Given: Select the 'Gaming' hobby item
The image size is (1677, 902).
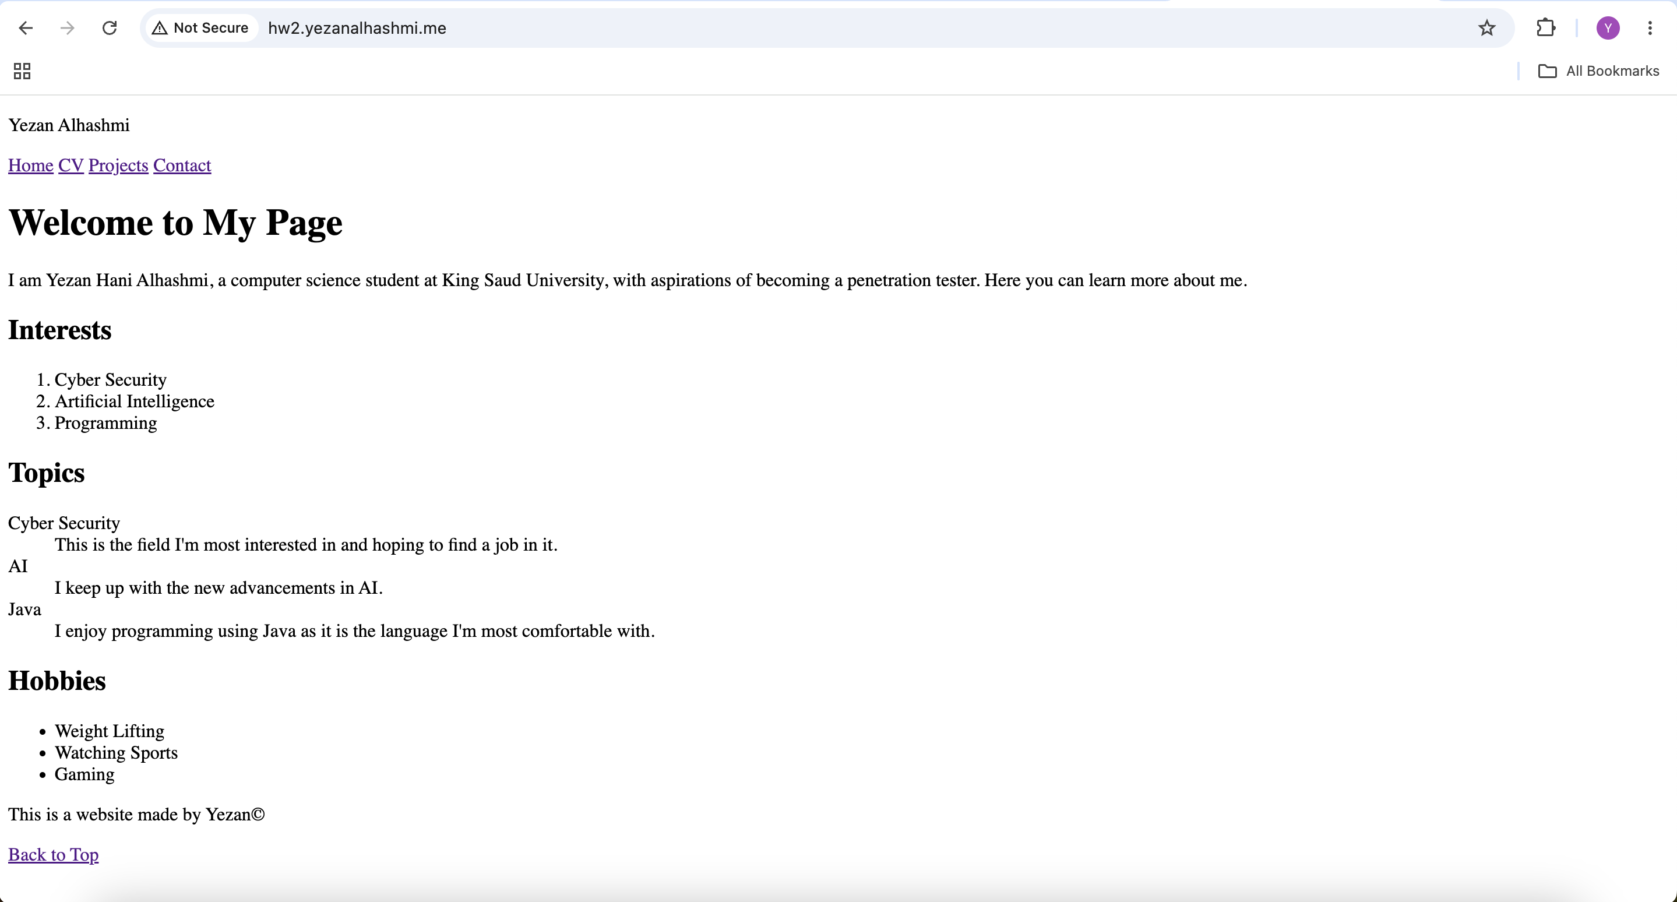Looking at the screenshot, I should click(84, 774).
